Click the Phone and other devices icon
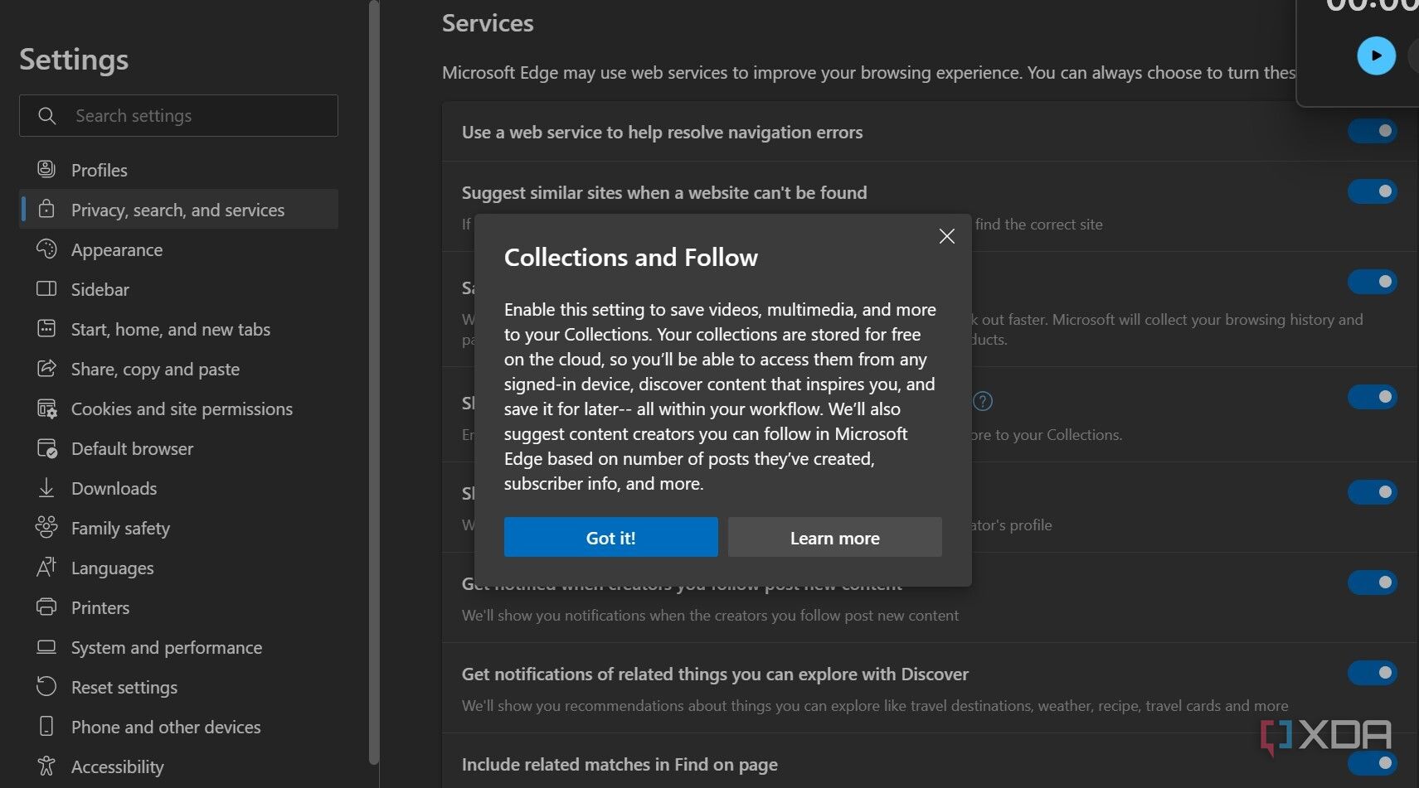The height and width of the screenshot is (788, 1419). 46,727
